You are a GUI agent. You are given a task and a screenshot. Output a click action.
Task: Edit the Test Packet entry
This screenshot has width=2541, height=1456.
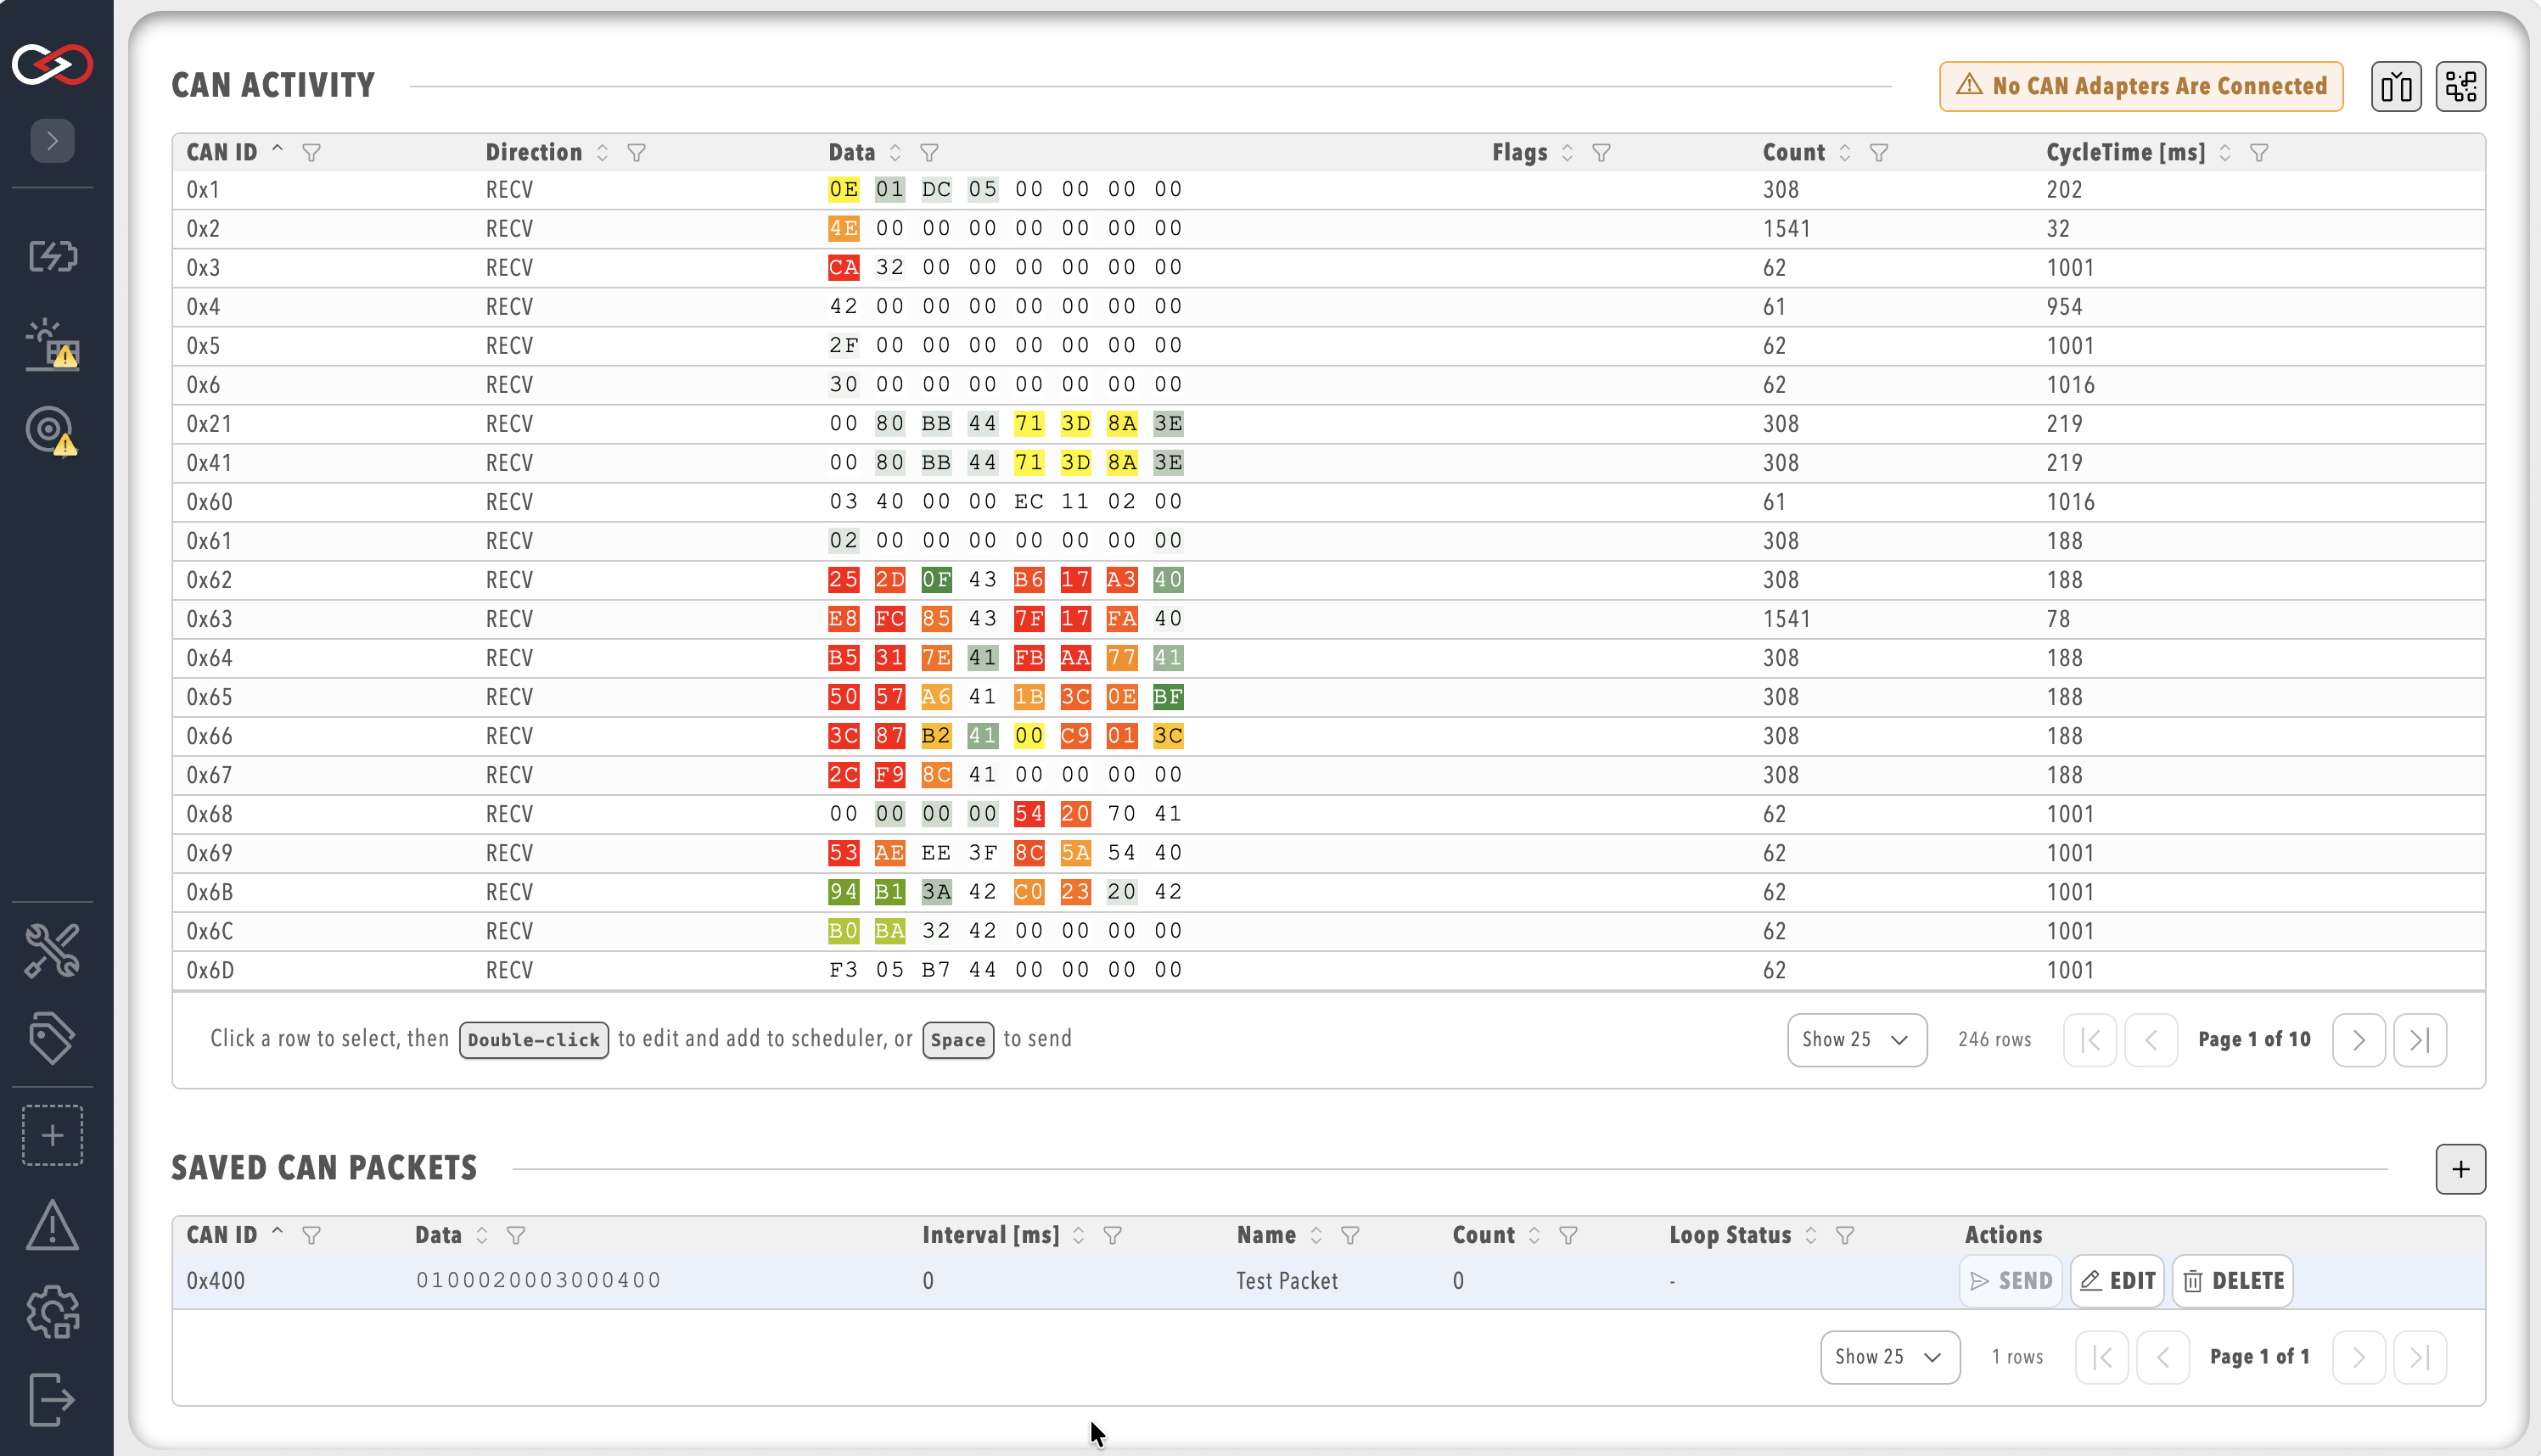(x=2118, y=1281)
